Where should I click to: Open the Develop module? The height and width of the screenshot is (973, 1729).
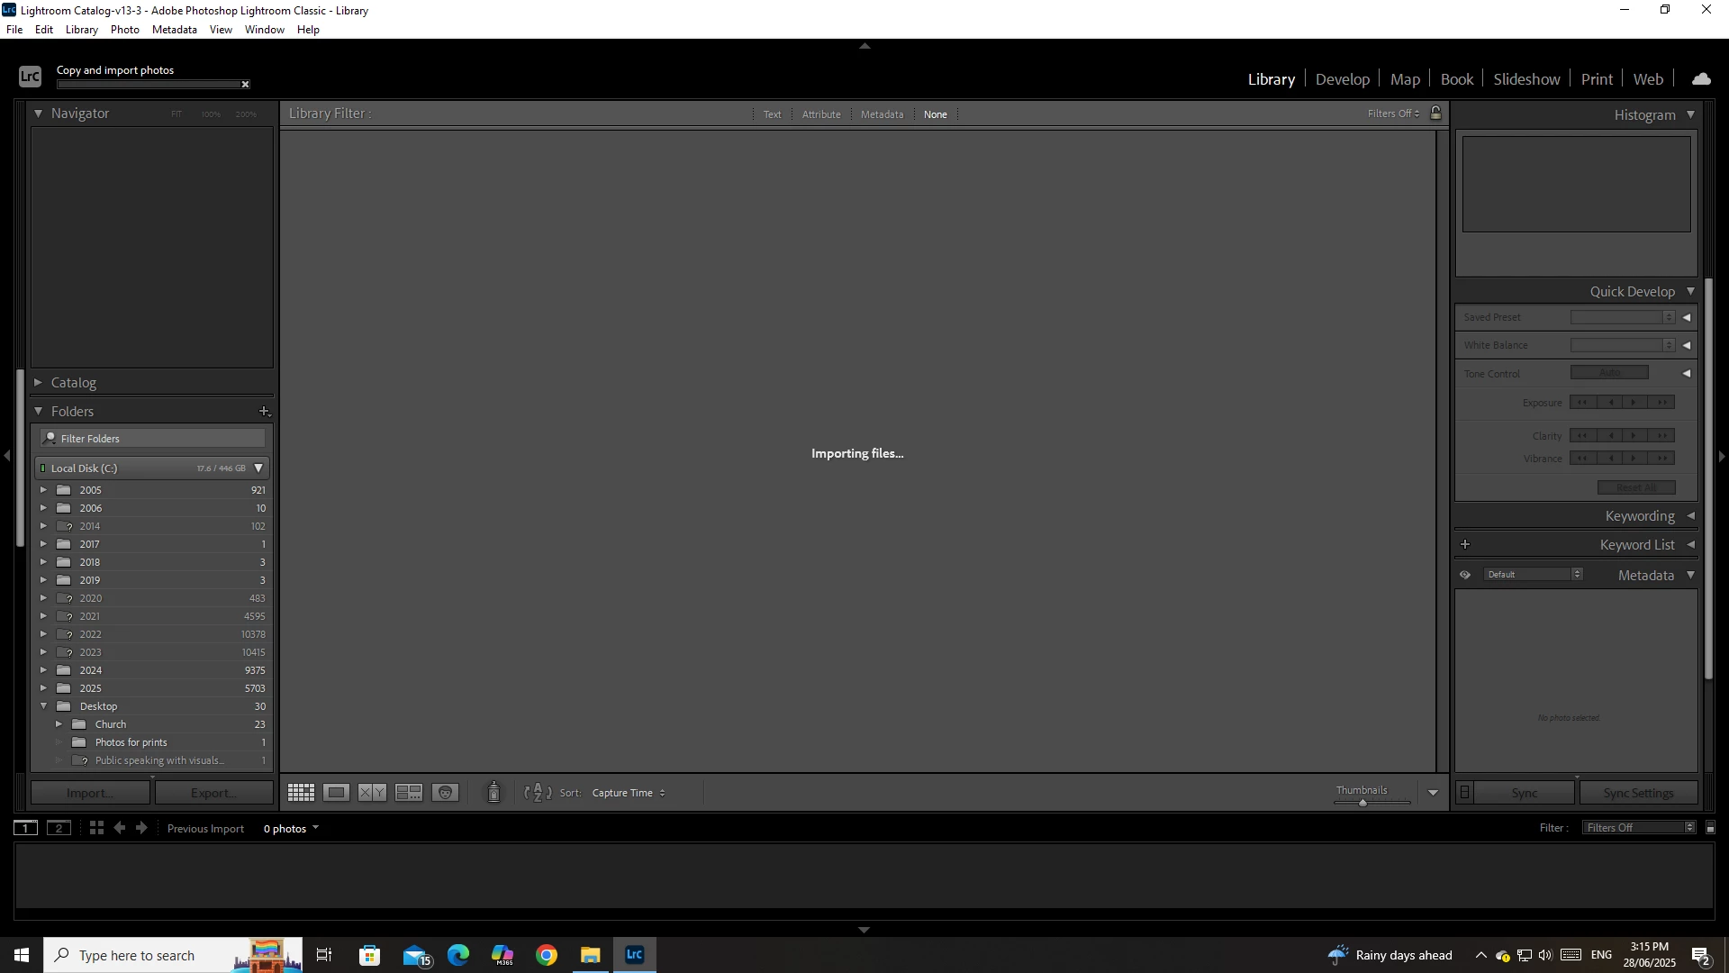[1342, 79]
